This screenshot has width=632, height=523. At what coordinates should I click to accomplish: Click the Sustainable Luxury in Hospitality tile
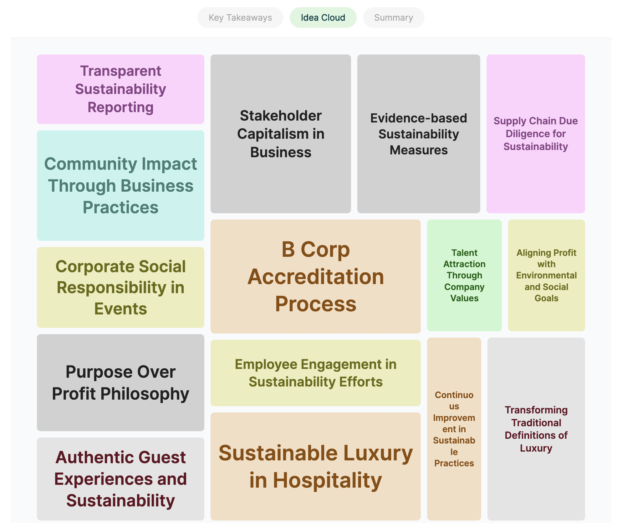(315, 466)
